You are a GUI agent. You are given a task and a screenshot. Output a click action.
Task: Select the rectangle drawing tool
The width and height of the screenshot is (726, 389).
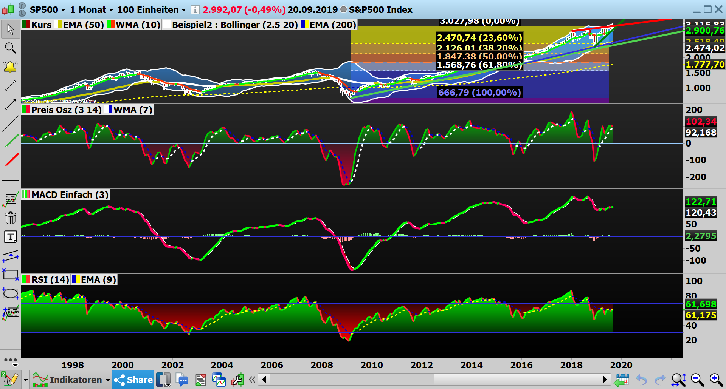11,275
